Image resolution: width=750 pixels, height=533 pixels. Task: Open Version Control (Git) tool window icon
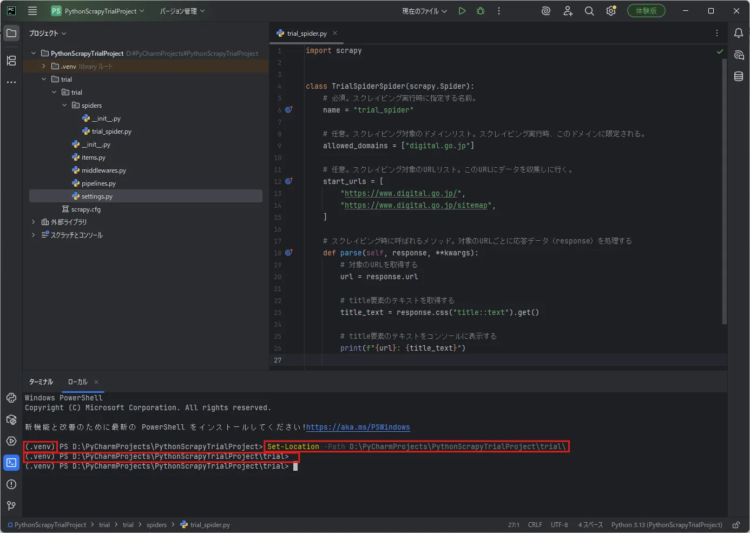click(x=11, y=506)
